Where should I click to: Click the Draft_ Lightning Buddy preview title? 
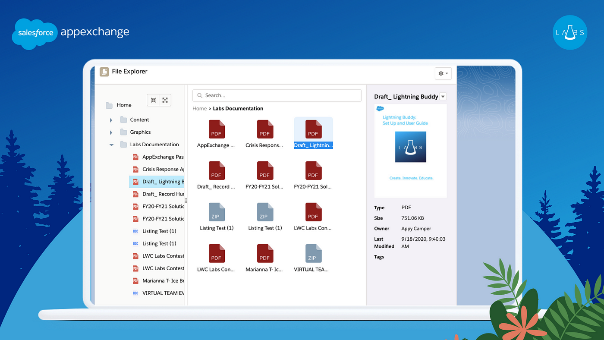[406, 97]
